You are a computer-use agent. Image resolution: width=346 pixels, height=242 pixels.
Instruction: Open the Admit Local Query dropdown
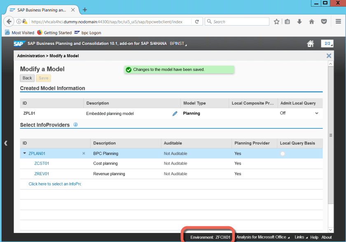316,113
